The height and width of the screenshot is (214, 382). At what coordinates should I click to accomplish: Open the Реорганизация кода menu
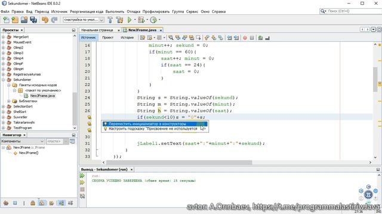point(87,11)
